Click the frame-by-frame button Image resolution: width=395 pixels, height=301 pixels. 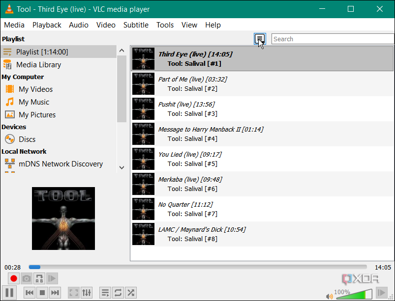click(x=52, y=278)
